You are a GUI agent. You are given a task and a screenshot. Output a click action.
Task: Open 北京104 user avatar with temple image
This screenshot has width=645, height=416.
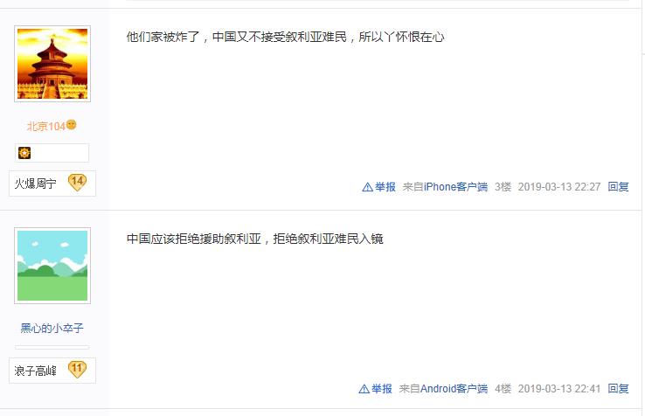click(52, 64)
